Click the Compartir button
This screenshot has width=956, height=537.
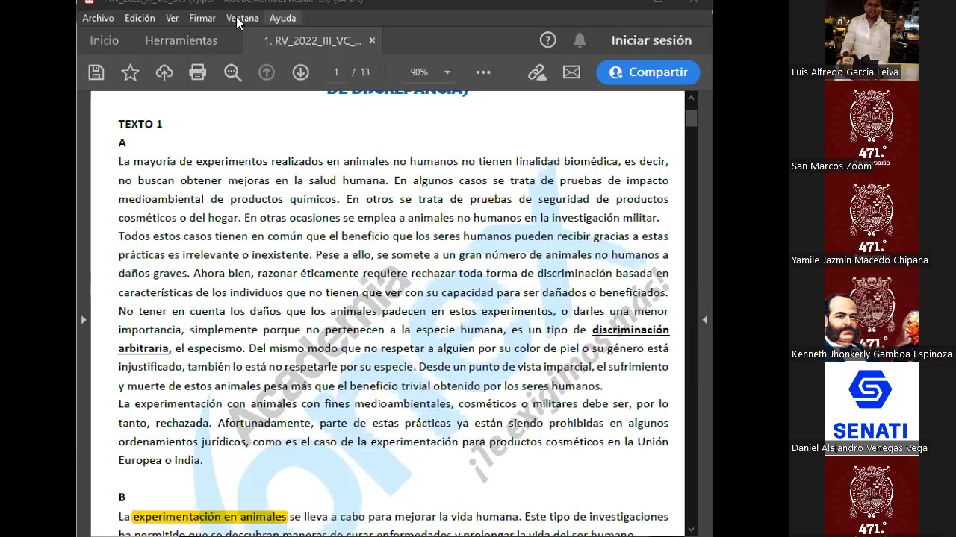(648, 72)
